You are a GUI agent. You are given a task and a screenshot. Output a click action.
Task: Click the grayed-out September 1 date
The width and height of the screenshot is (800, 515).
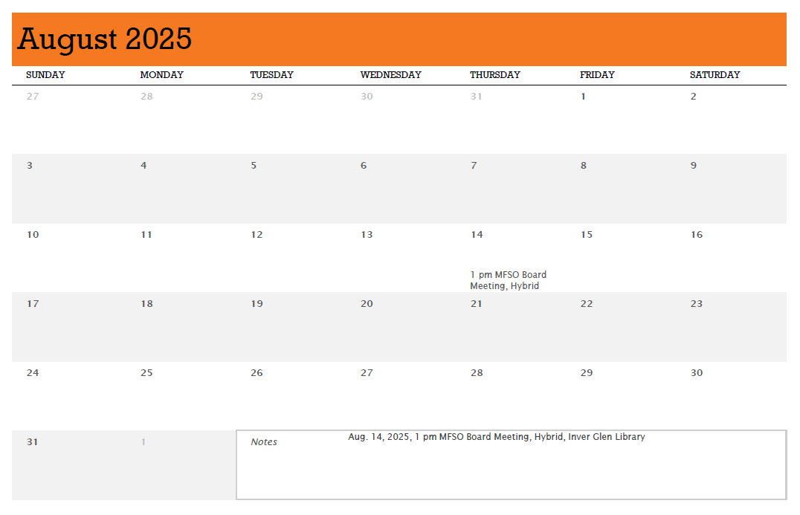[143, 442]
